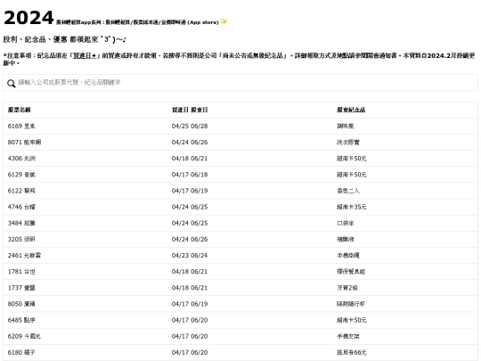The width and height of the screenshot is (481, 361).
Task: Click 66元 voucher souvenir in row 6180
Action: 352,352
